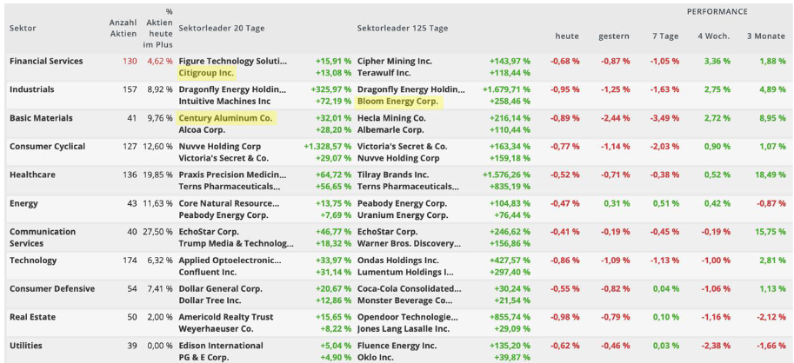794x363 pixels.
Task: Sort table by the gestern performance column
Action: click(x=613, y=36)
